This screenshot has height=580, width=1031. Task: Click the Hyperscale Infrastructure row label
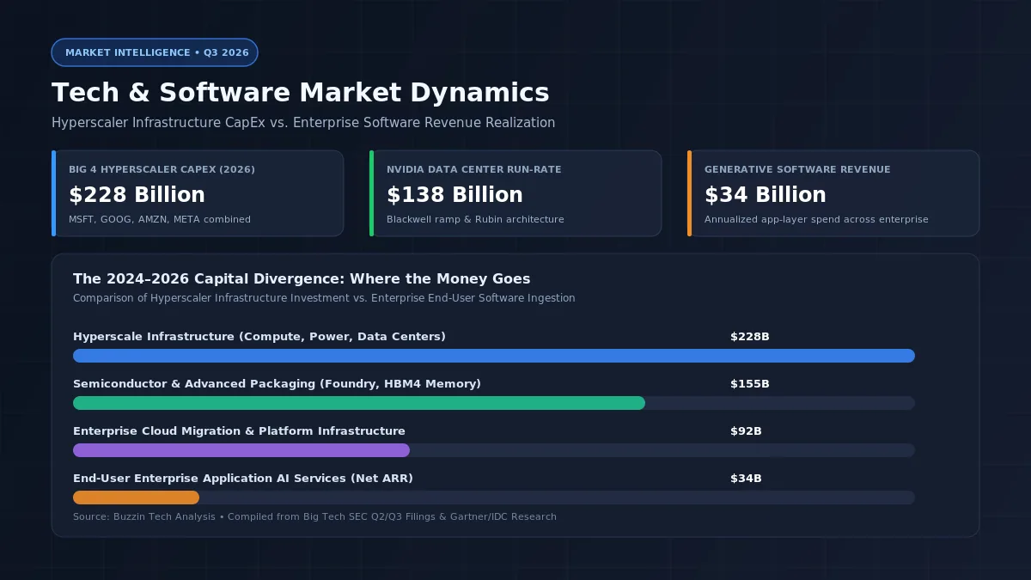click(x=259, y=337)
